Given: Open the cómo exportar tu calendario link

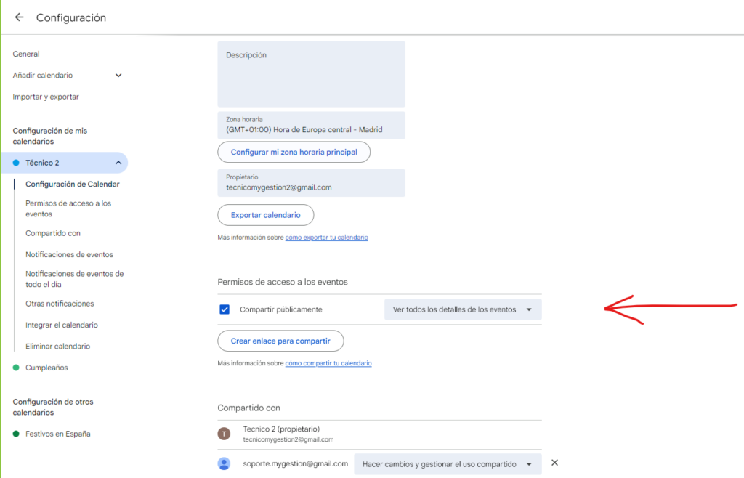Looking at the screenshot, I should pyautogui.click(x=326, y=237).
